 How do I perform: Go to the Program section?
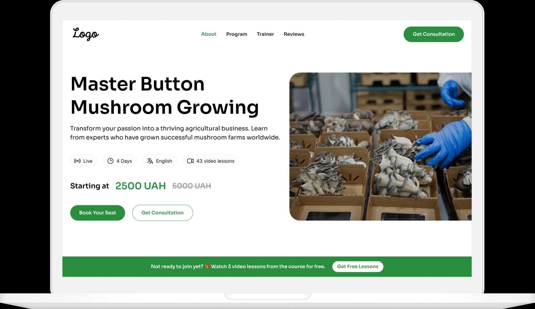coord(237,34)
